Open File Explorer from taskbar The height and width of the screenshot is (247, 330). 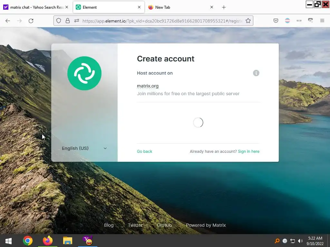click(68, 241)
